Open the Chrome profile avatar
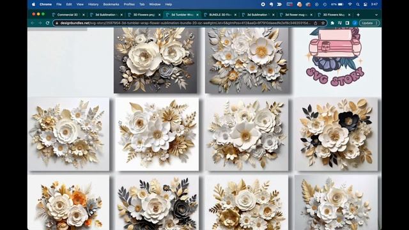Viewport: 409px width, 230px height. 355,23
